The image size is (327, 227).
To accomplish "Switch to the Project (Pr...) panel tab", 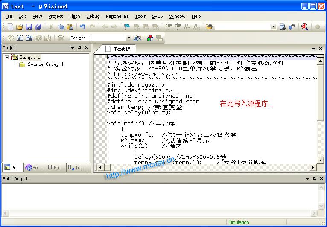I will [13, 167].
